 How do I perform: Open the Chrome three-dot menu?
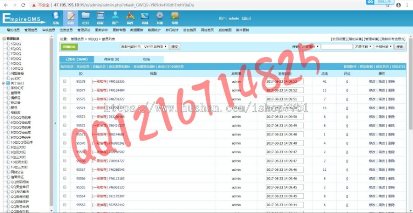[x=407, y=5]
